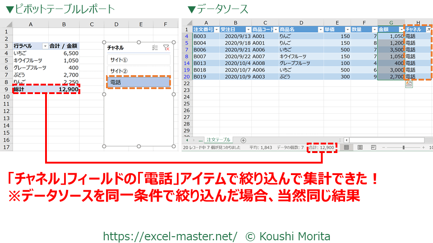Clear the チャネル slicer filter

[166, 47]
